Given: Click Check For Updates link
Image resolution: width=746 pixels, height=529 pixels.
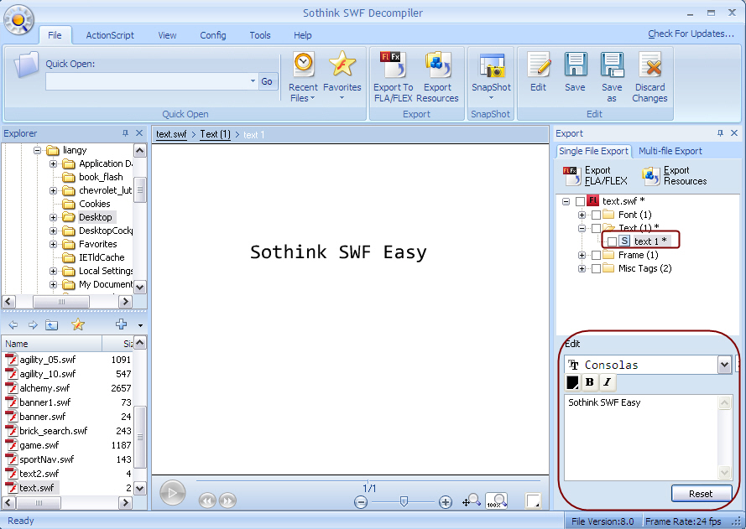Looking at the screenshot, I should (x=691, y=34).
